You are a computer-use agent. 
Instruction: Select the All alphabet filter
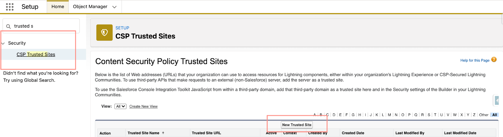click(x=495, y=115)
